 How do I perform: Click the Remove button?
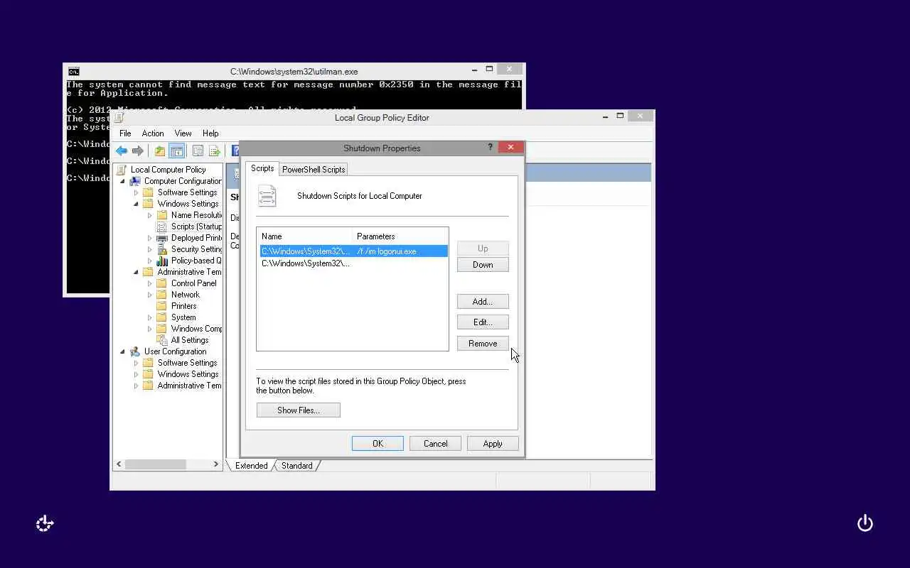coord(483,344)
